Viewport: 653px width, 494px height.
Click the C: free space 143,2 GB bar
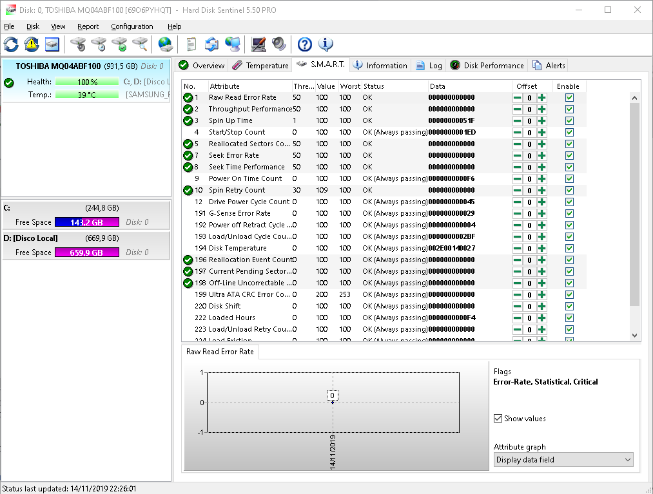pos(87,222)
